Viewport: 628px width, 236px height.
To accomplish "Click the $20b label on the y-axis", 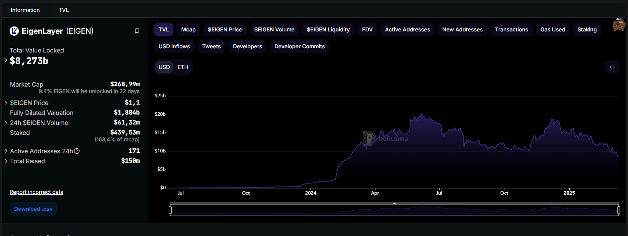I will (x=160, y=114).
